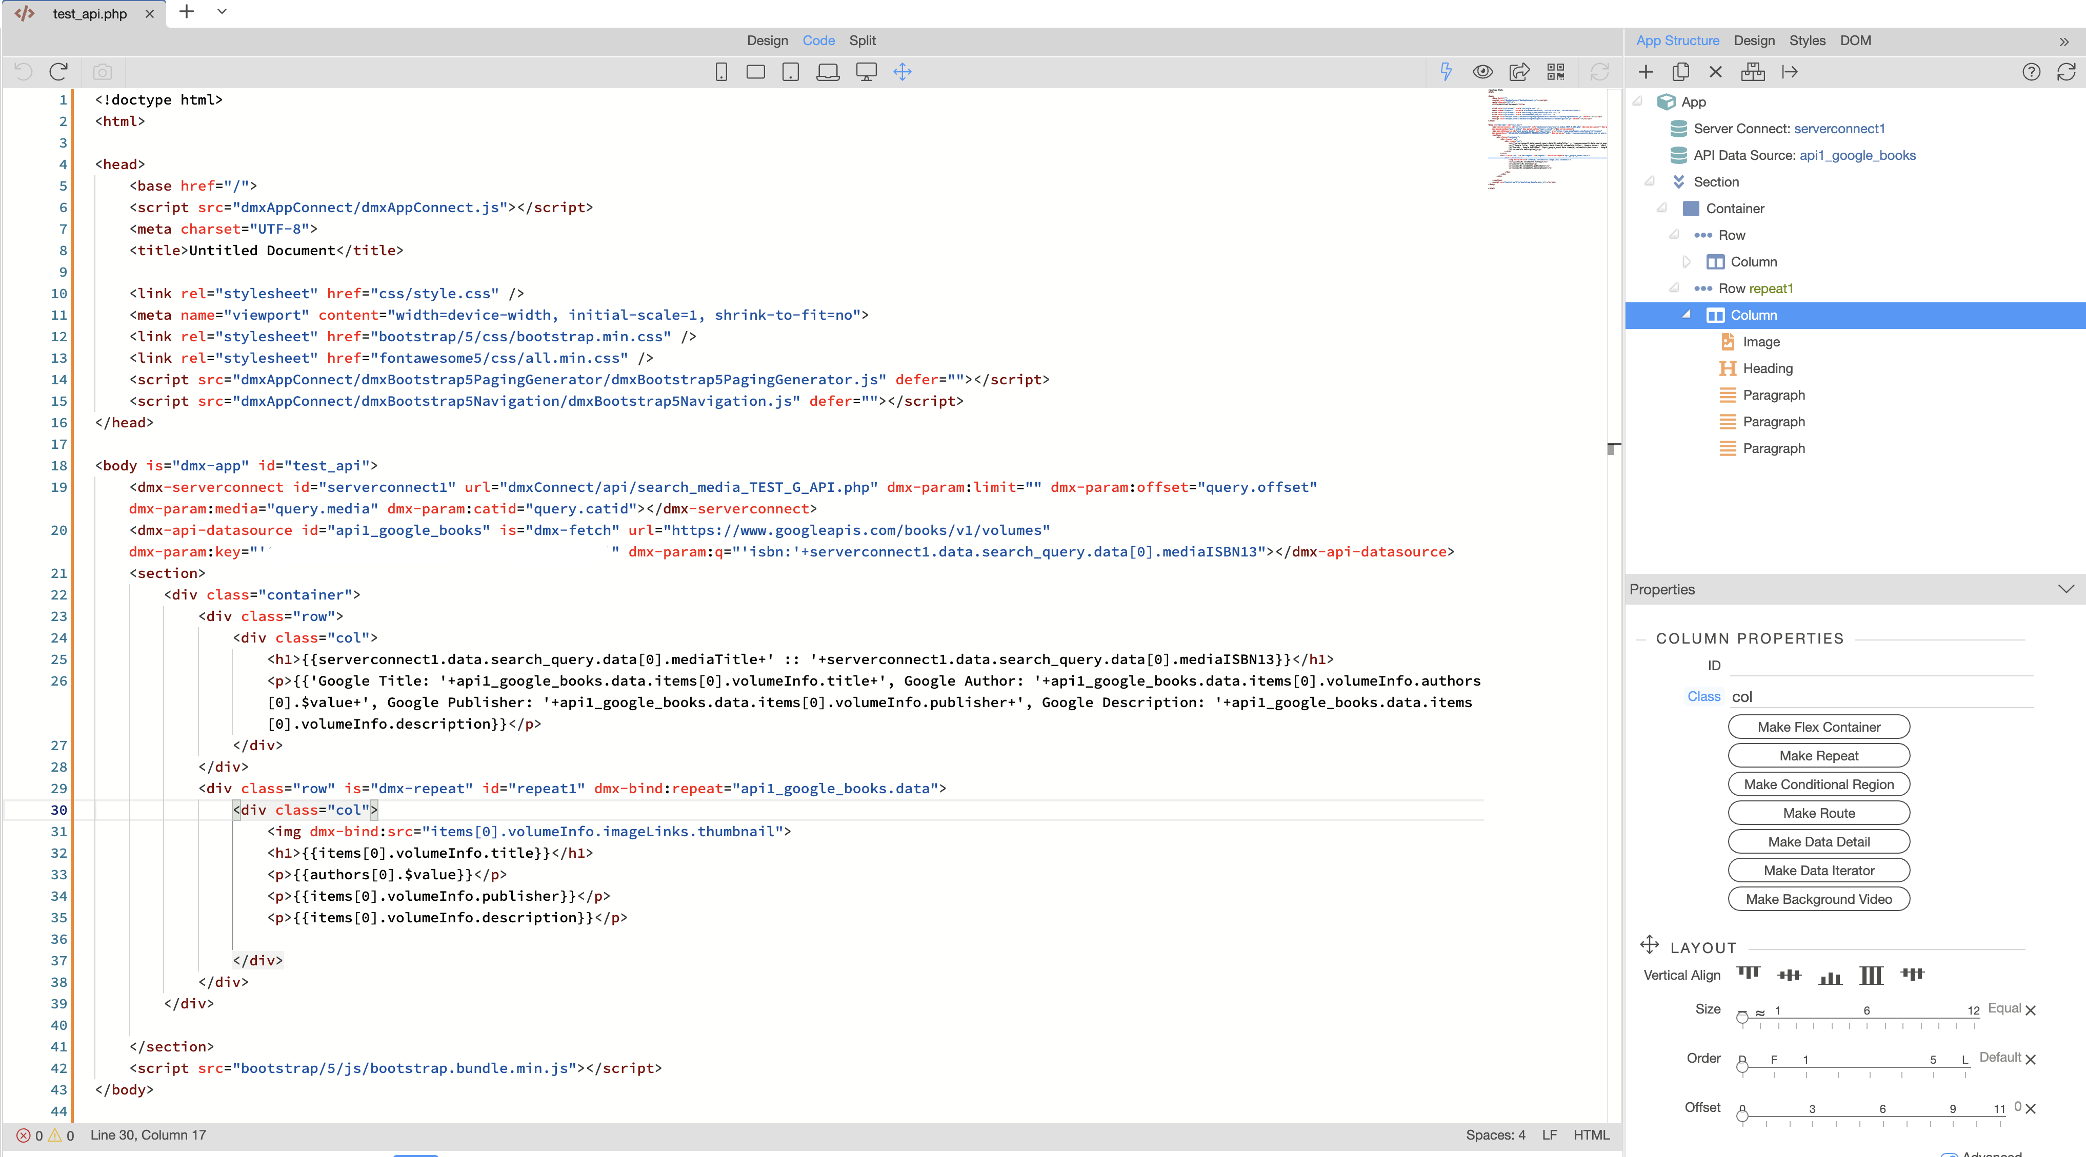
Task: Open the help question mark icon
Action: point(2031,72)
